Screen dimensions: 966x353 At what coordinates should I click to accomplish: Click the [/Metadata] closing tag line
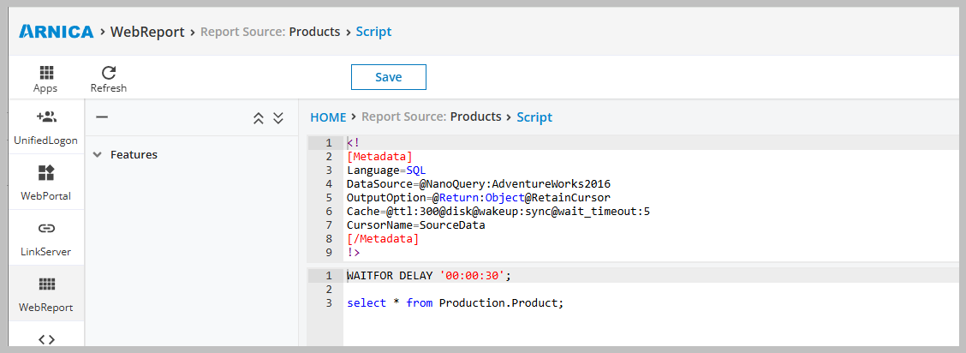click(x=383, y=238)
